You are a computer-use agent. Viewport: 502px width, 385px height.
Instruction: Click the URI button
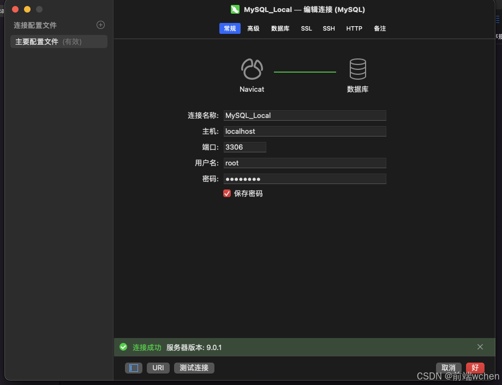click(x=158, y=368)
